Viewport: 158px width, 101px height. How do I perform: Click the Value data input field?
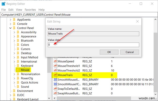pos(93,45)
